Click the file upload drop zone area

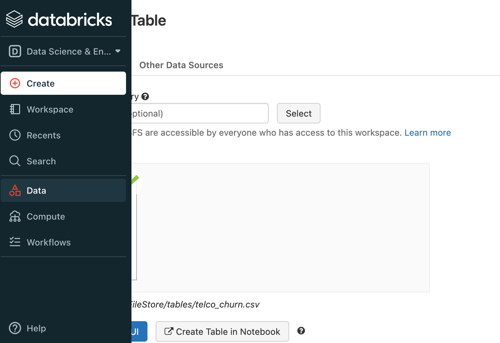point(283,227)
